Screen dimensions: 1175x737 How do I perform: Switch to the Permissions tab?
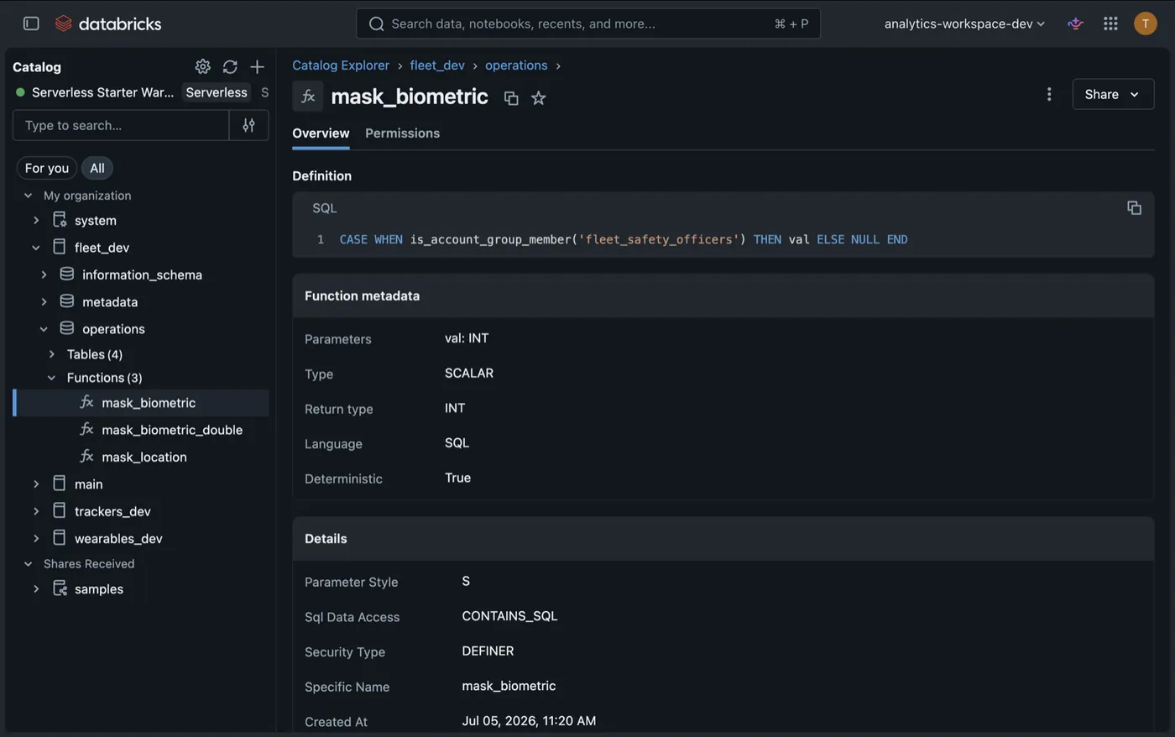402,133
